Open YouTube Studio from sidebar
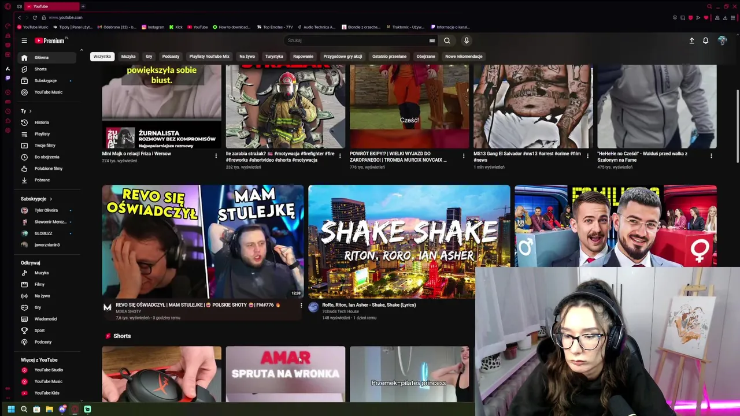The image size is (740, 416). coord(47,370)
